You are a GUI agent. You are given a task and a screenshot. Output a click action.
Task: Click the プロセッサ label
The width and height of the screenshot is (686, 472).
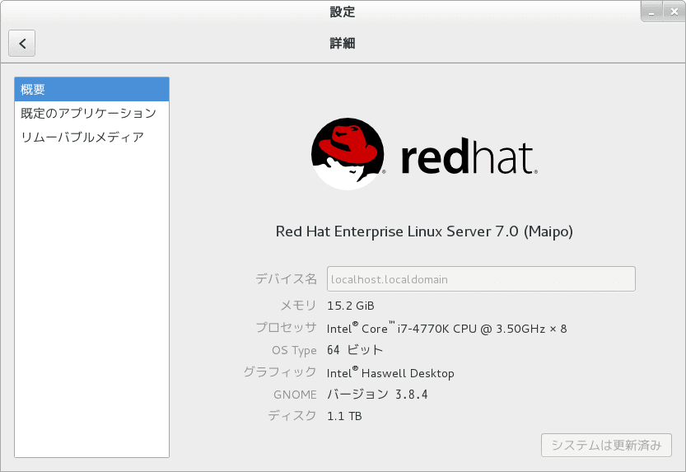click(286, 327)
